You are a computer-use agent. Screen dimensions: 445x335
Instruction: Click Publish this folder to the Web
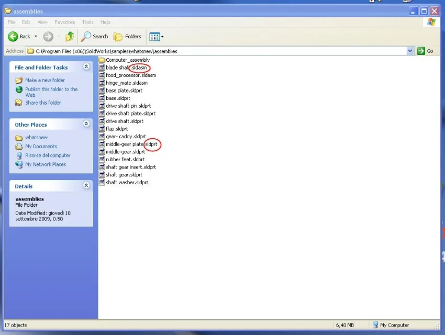pos(51,92)
